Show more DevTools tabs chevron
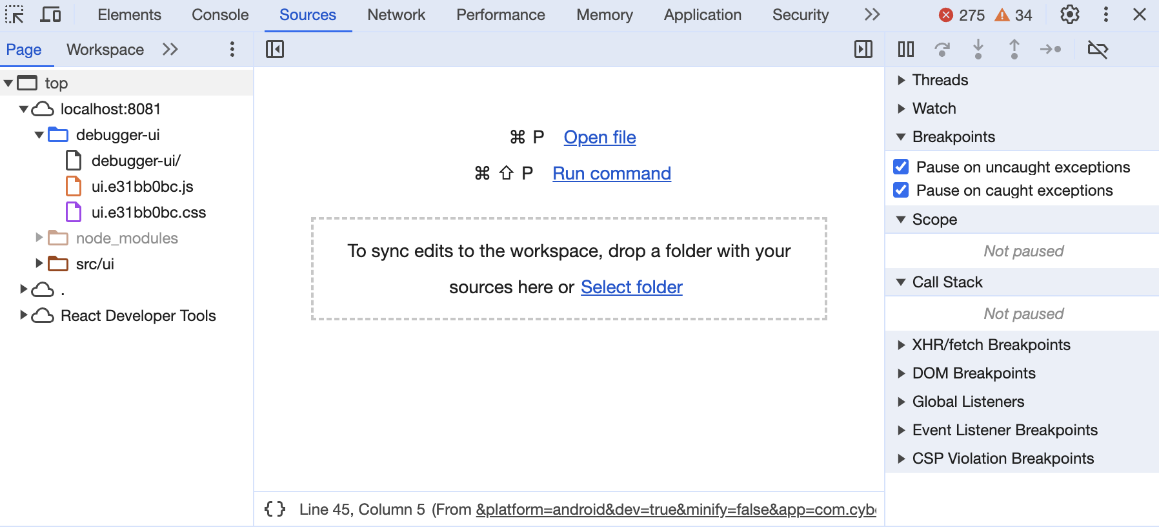 click(x=872, y=14)
